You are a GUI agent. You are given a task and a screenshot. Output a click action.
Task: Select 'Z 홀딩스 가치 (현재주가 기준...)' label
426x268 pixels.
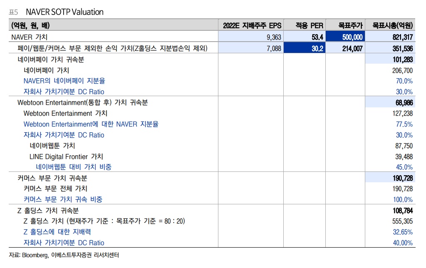pyautogui.click(x=104, y=221)
